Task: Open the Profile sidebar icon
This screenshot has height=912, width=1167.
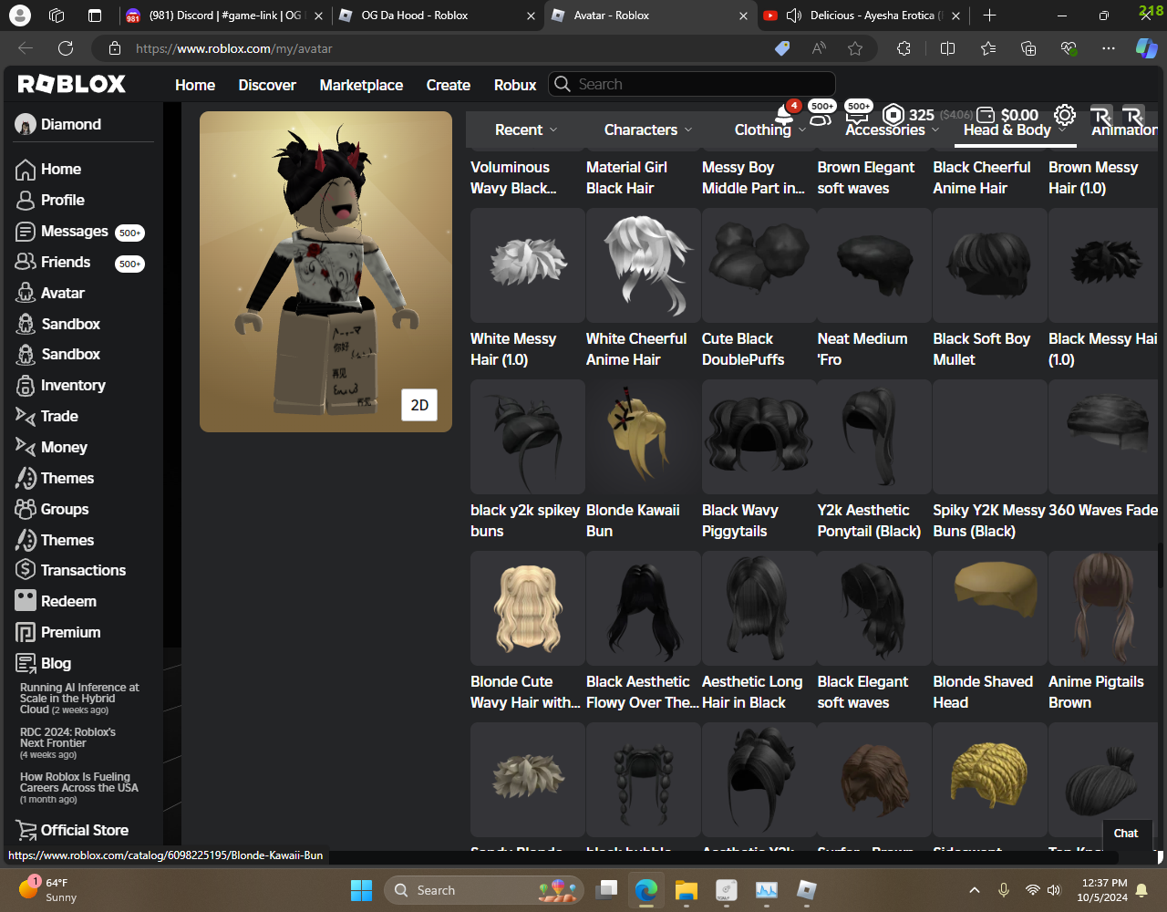Action: coord(26,201)
